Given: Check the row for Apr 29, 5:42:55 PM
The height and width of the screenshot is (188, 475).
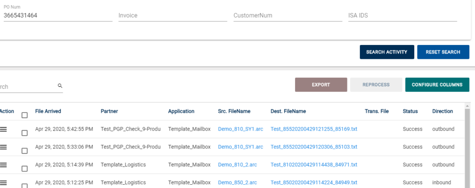Looking at the screenshot, I should (x=25, y=133).
